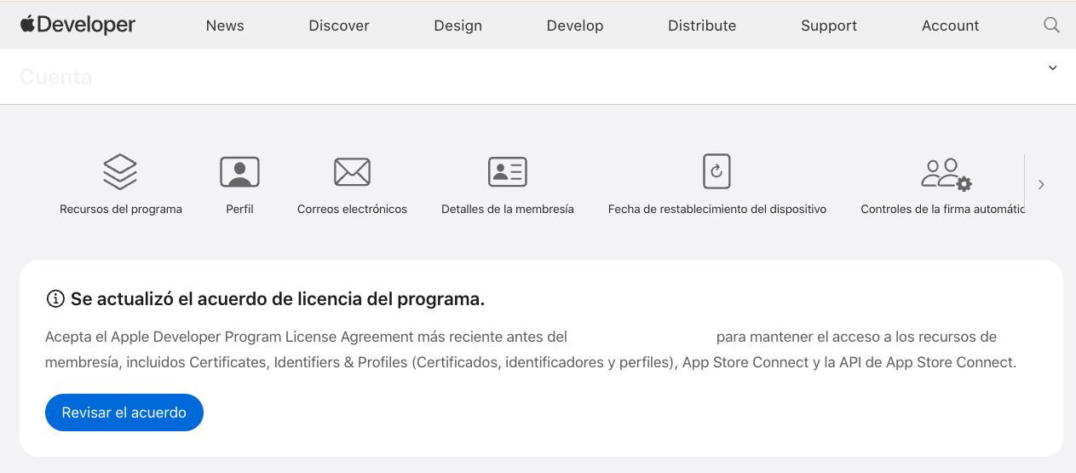Viewport: 1076px width, 473px height.
Task: Select the Detalles de la membresía icon
Action: click(x=507, y=172)
